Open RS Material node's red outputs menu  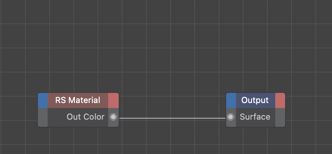click(x=113, y=100)
